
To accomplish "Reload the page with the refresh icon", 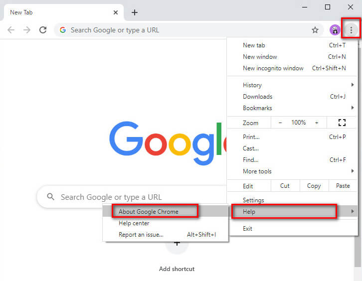I will pos(43,30).
